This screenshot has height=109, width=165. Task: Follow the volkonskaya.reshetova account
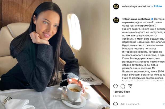click(x=158, y=6)
